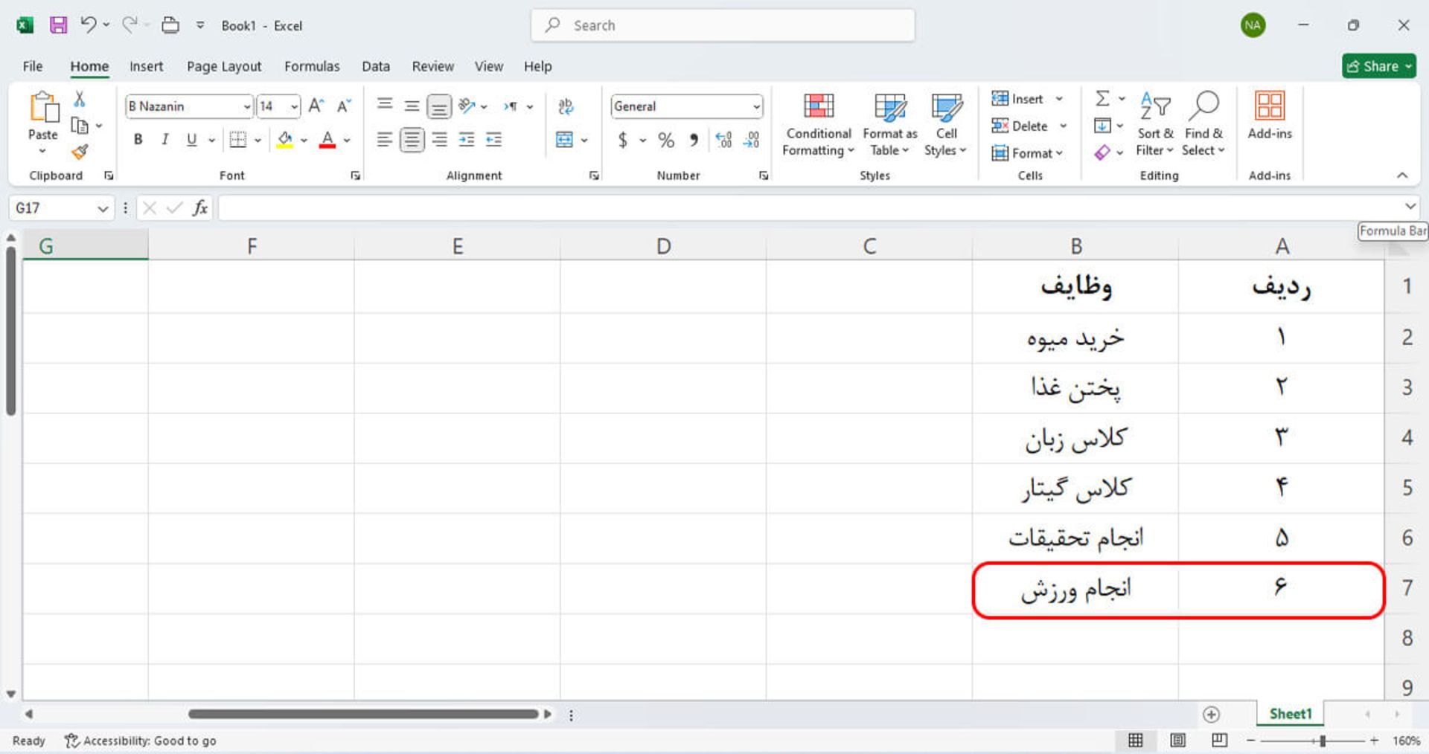
Task: Toggle Underline formatting
Action: pos(191,139)
